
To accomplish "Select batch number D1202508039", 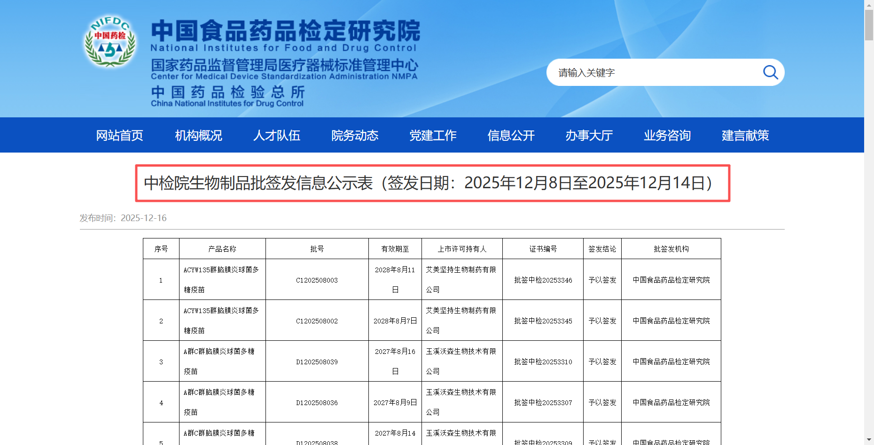I will 317,362.
